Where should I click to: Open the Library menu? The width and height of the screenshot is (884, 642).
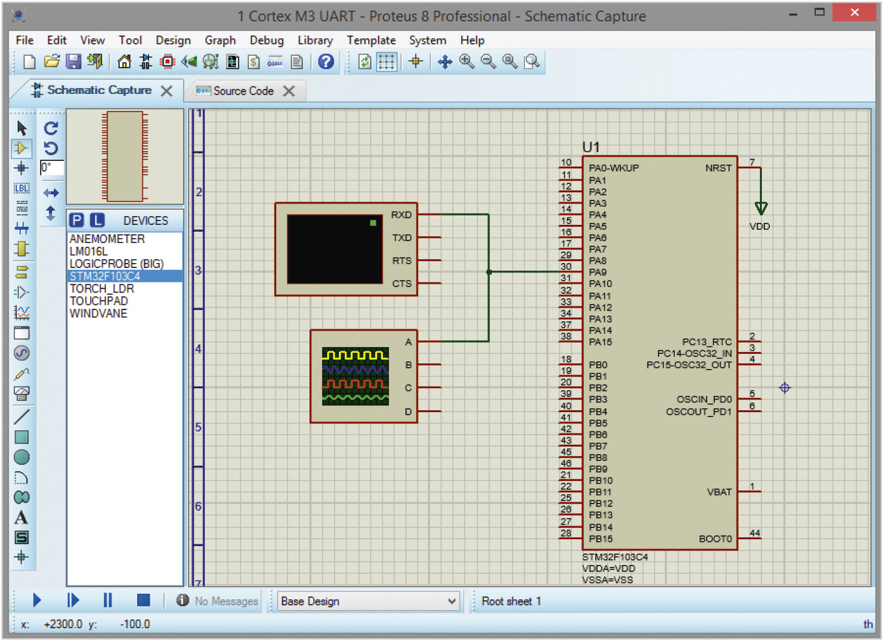[315, 40]
